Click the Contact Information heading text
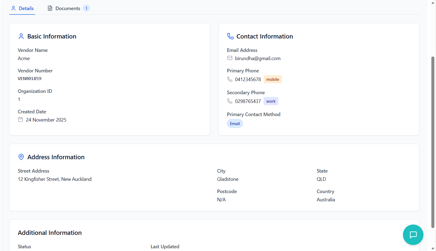The image size is (436, 251). [264, 36]
